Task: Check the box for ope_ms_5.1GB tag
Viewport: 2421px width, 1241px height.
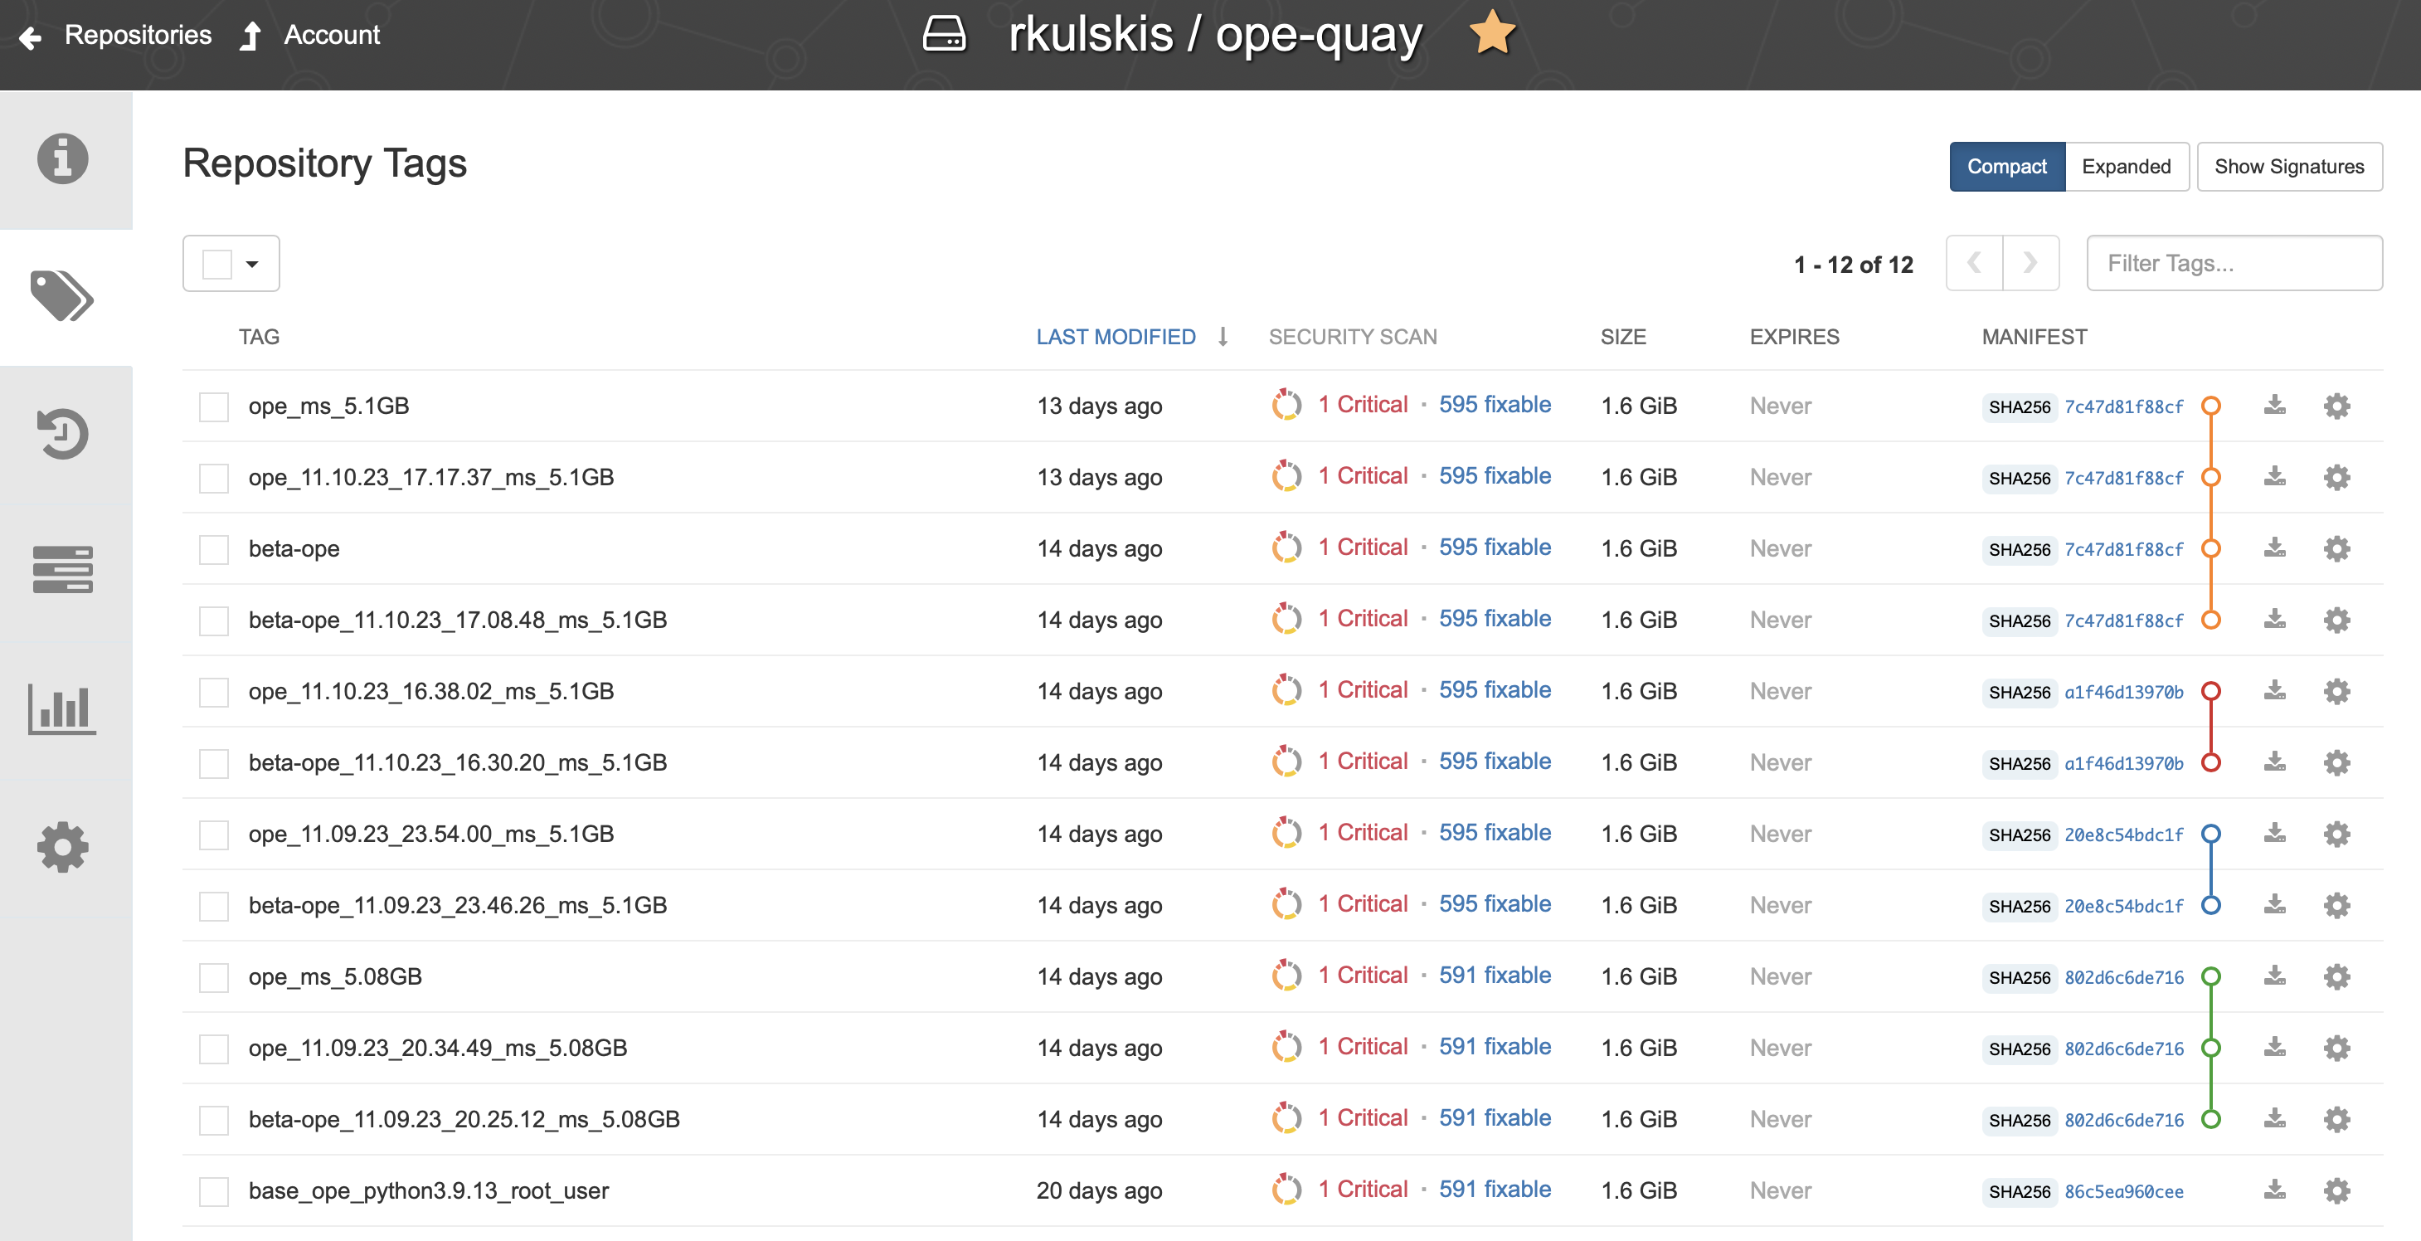Action: coord(214,406)
